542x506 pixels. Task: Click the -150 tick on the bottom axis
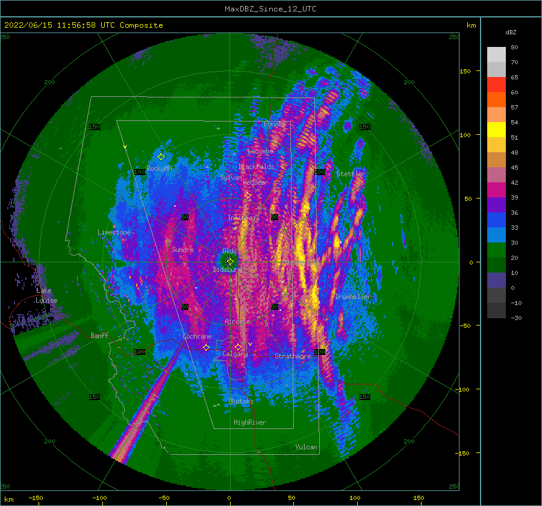(36, 498)
